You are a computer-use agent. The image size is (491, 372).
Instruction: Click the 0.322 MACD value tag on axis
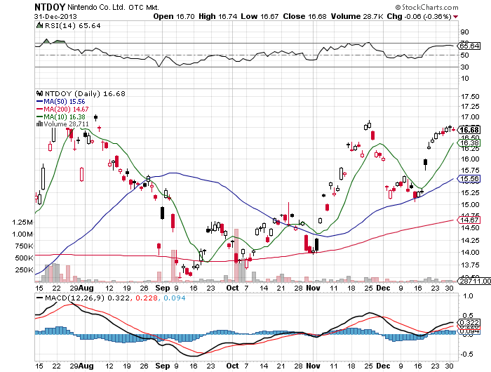469,322
